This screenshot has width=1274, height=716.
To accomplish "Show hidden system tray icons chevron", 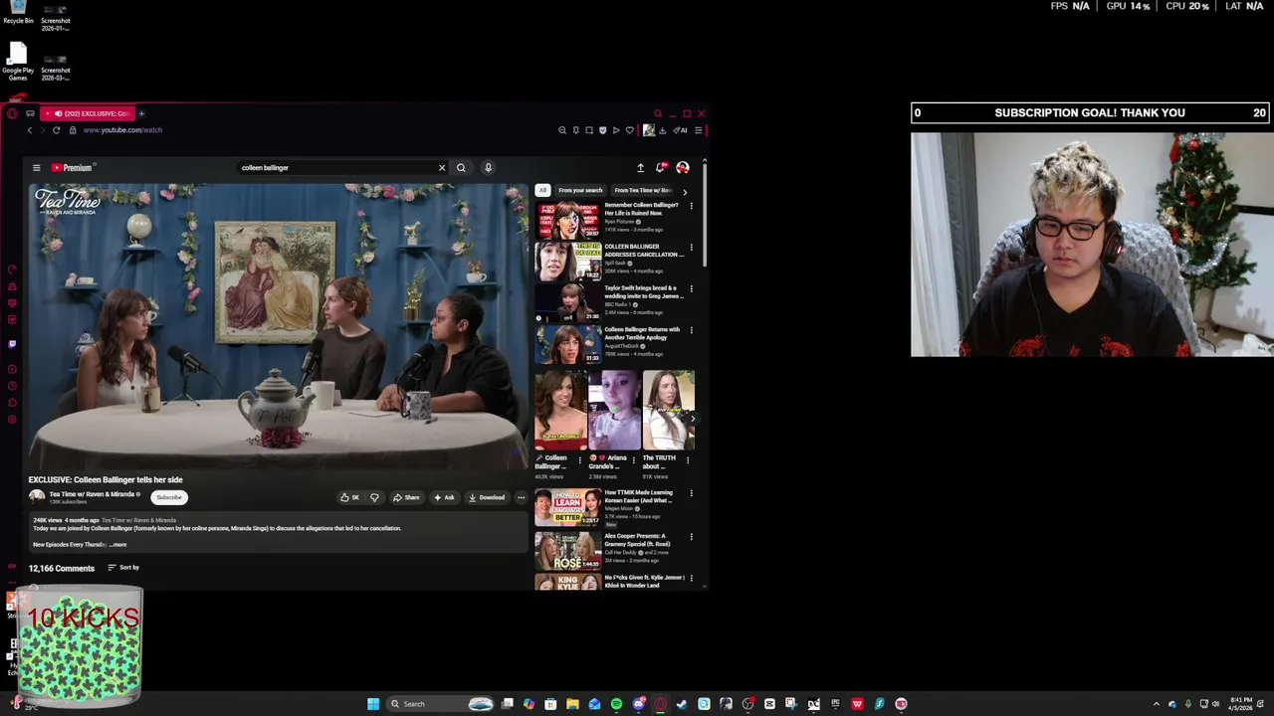I will coord(1156,704).
